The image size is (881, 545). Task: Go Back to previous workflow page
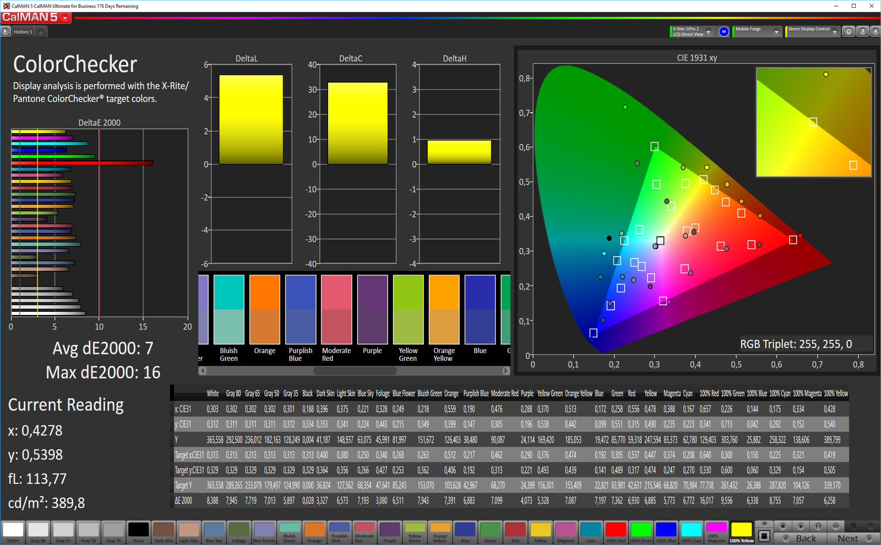tap(801, 539)
